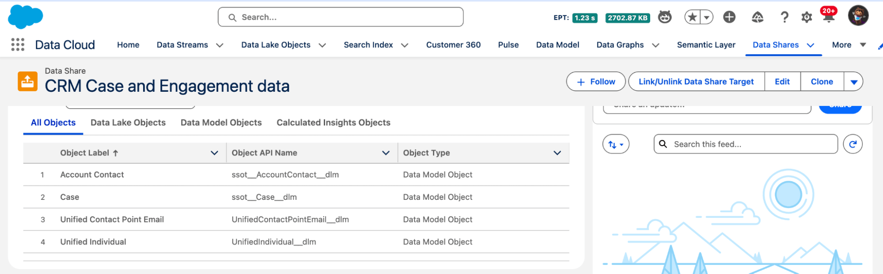This screenshot has width=883, height=274.
Task: Click the Data Cloud app name
Action: 65,45
